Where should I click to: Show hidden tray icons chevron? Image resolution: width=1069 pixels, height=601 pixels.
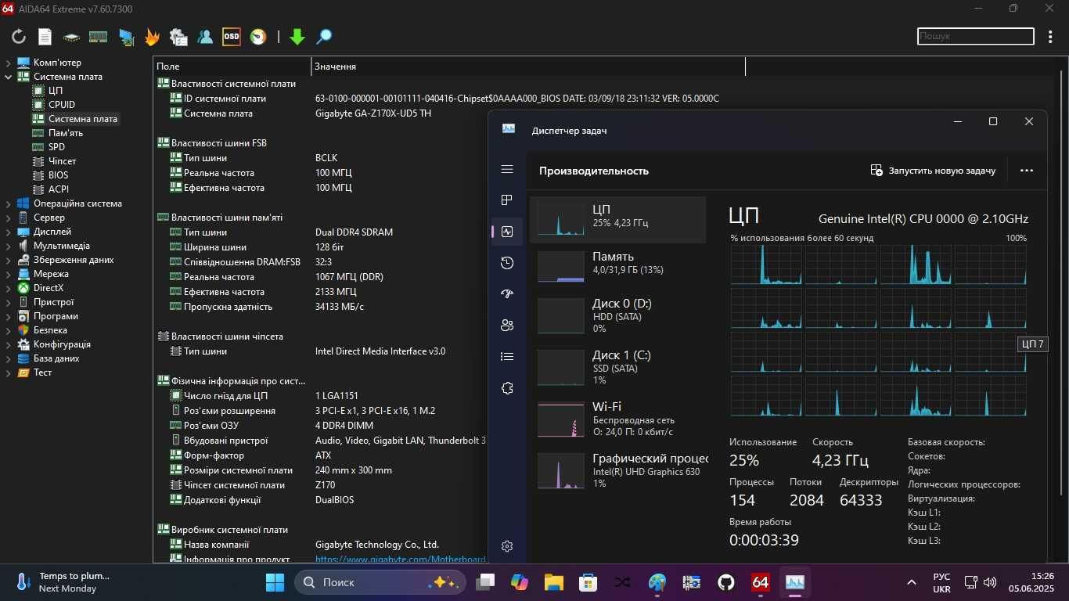[x=912, y=582]
